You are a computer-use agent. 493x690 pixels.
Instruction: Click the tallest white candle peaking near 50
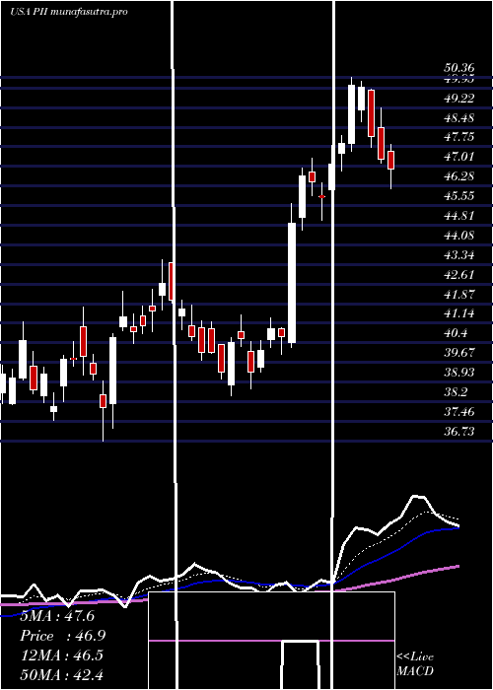pos(351,114)
